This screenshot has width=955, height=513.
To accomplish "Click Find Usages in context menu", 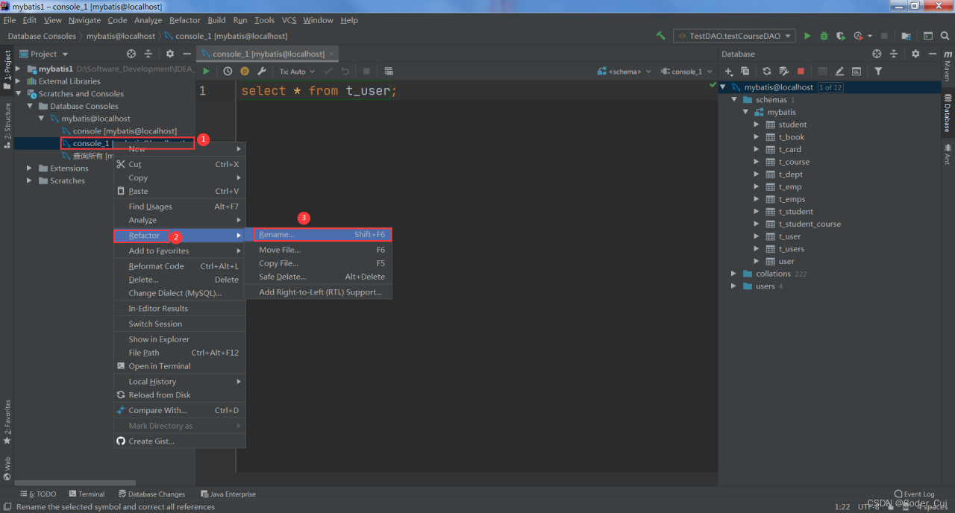I will pyautogui.click(x=179, y=207).
